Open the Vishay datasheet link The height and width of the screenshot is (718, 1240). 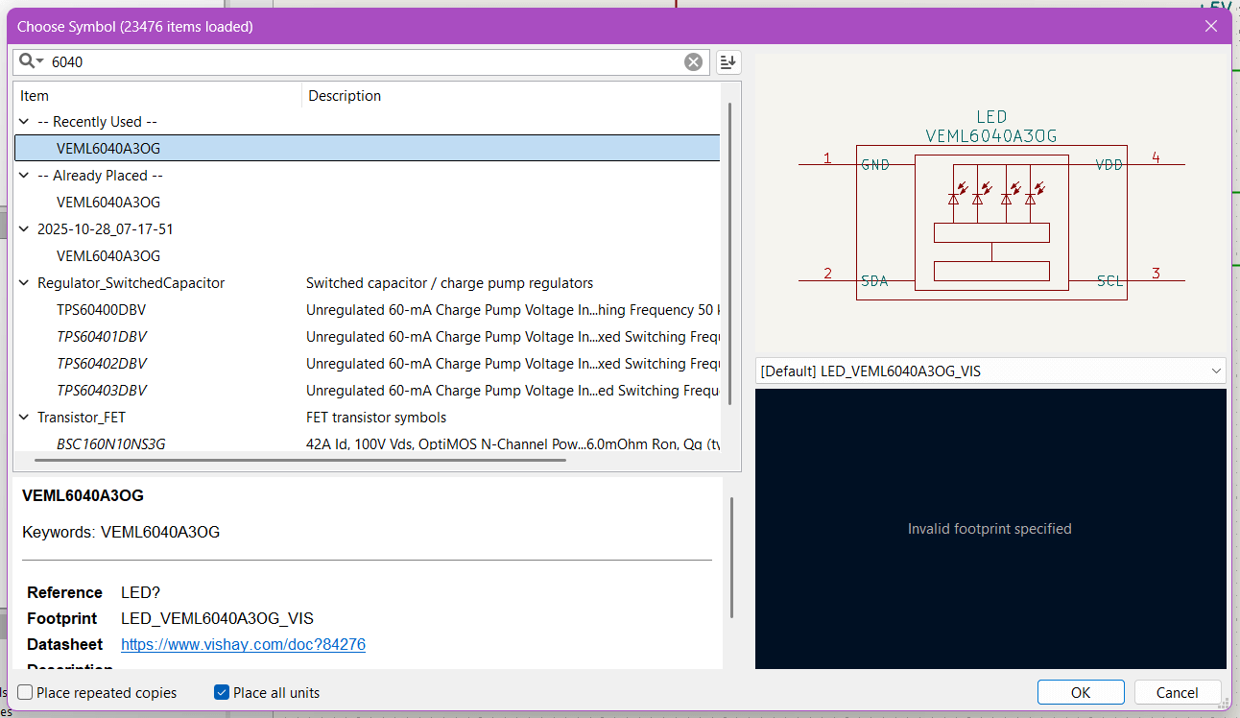[x=243, y=644]
